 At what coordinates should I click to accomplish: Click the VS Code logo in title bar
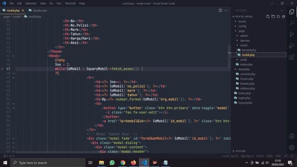(x=4, y=3)
